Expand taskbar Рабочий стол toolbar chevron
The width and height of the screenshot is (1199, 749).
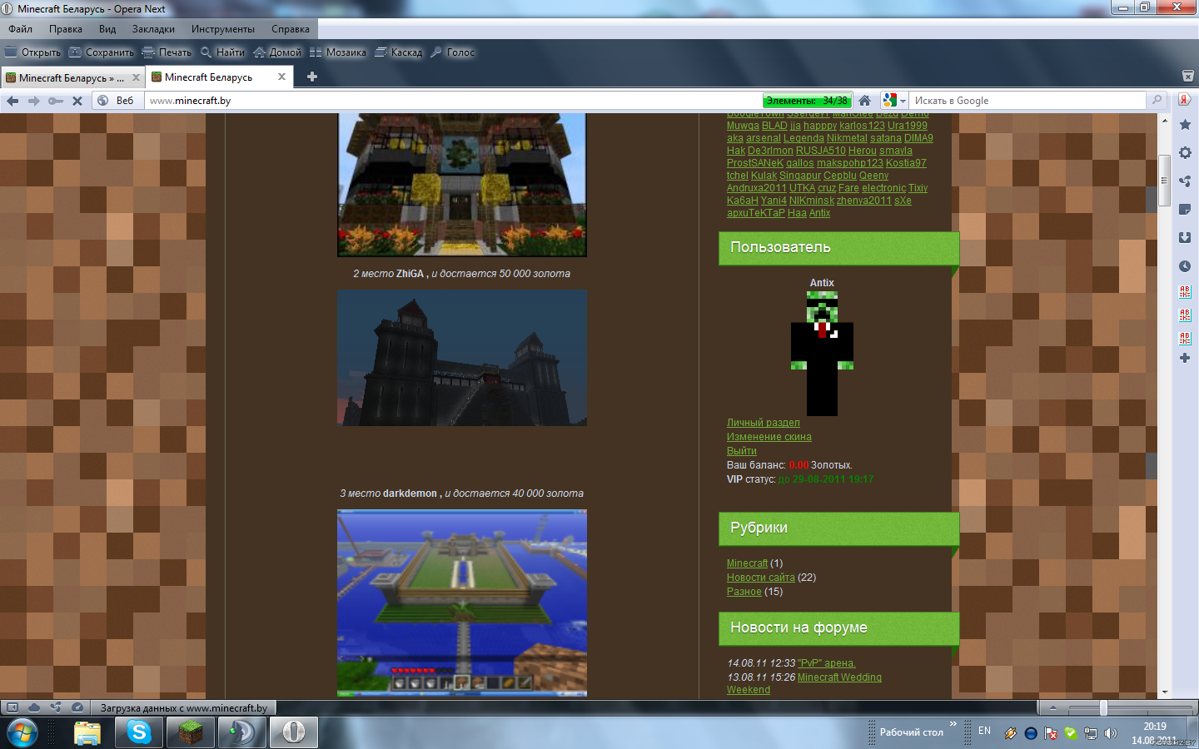(953, 724)
